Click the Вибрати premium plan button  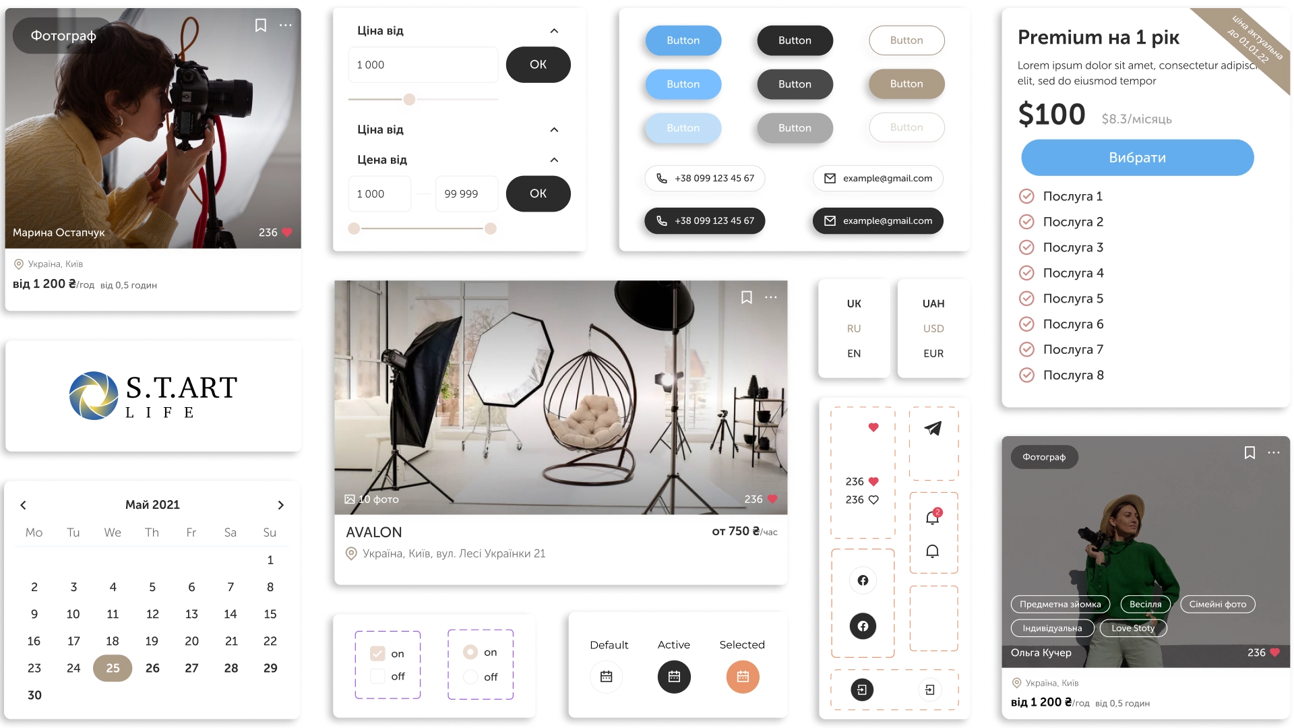tap(1137, 157)
